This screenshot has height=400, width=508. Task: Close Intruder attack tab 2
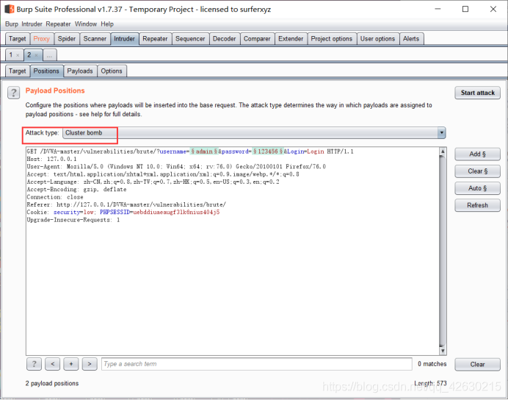pyautogui.click(x=36, y=55)
